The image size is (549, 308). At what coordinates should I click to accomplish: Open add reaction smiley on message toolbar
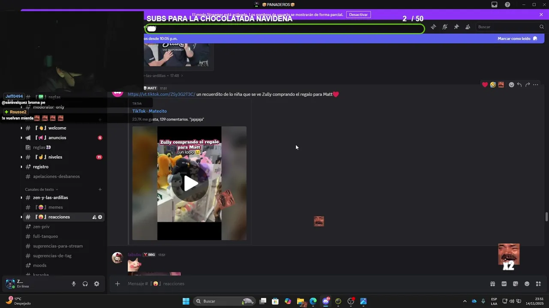click(511, 85)
